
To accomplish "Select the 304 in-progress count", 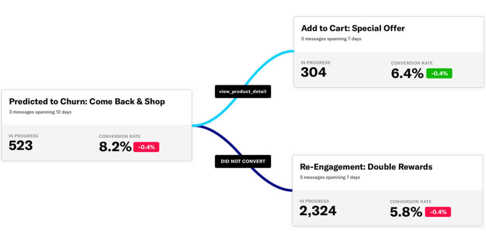I will 313,73.
